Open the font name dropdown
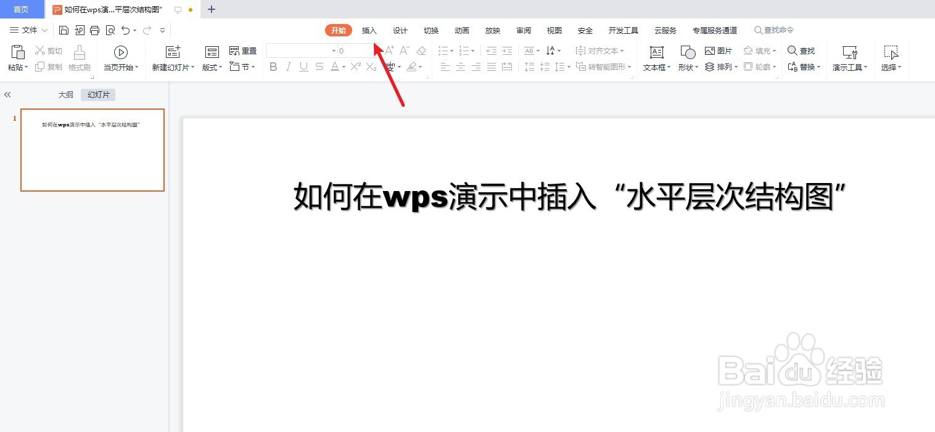Viewport: 935px width, 432px height. pos(334,51)
